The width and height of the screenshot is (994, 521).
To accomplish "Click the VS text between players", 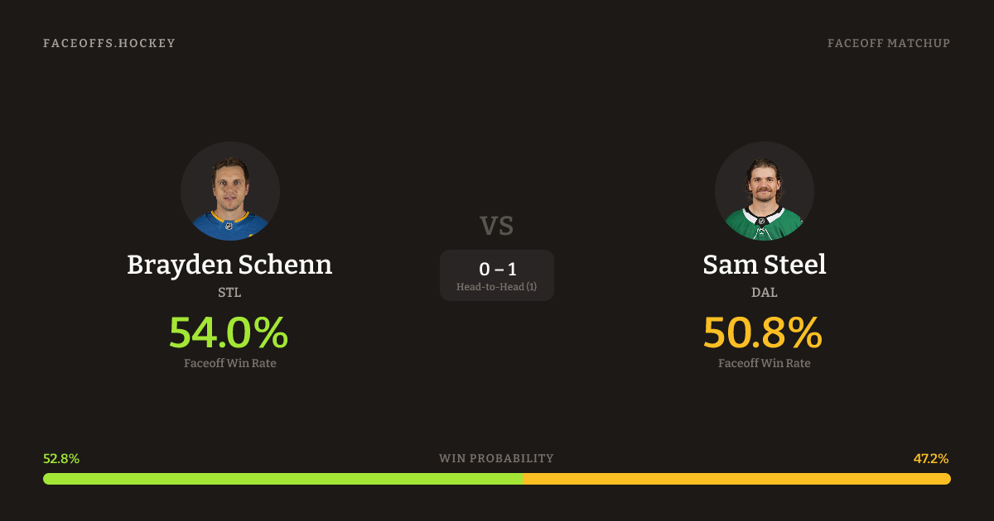I will pos(497,225).
